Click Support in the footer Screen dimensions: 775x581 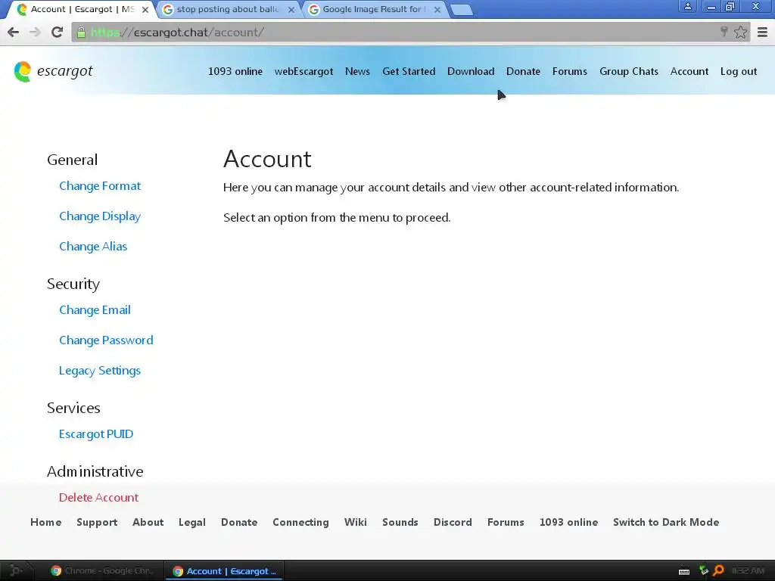[x=97, y=522]
